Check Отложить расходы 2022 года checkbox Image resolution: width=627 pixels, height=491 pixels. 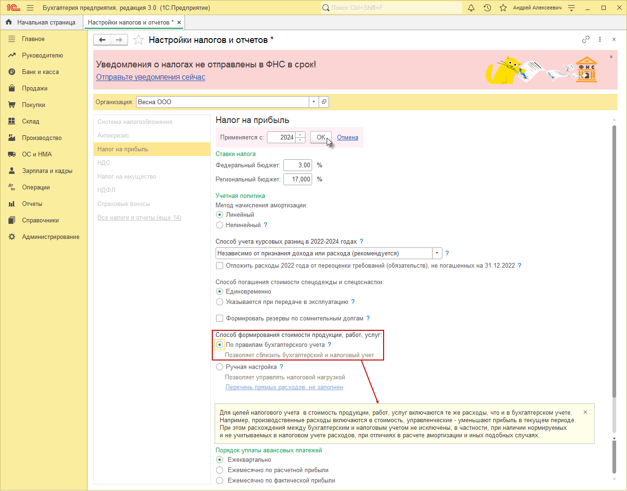pyautogui.click(x=219, y=265)
